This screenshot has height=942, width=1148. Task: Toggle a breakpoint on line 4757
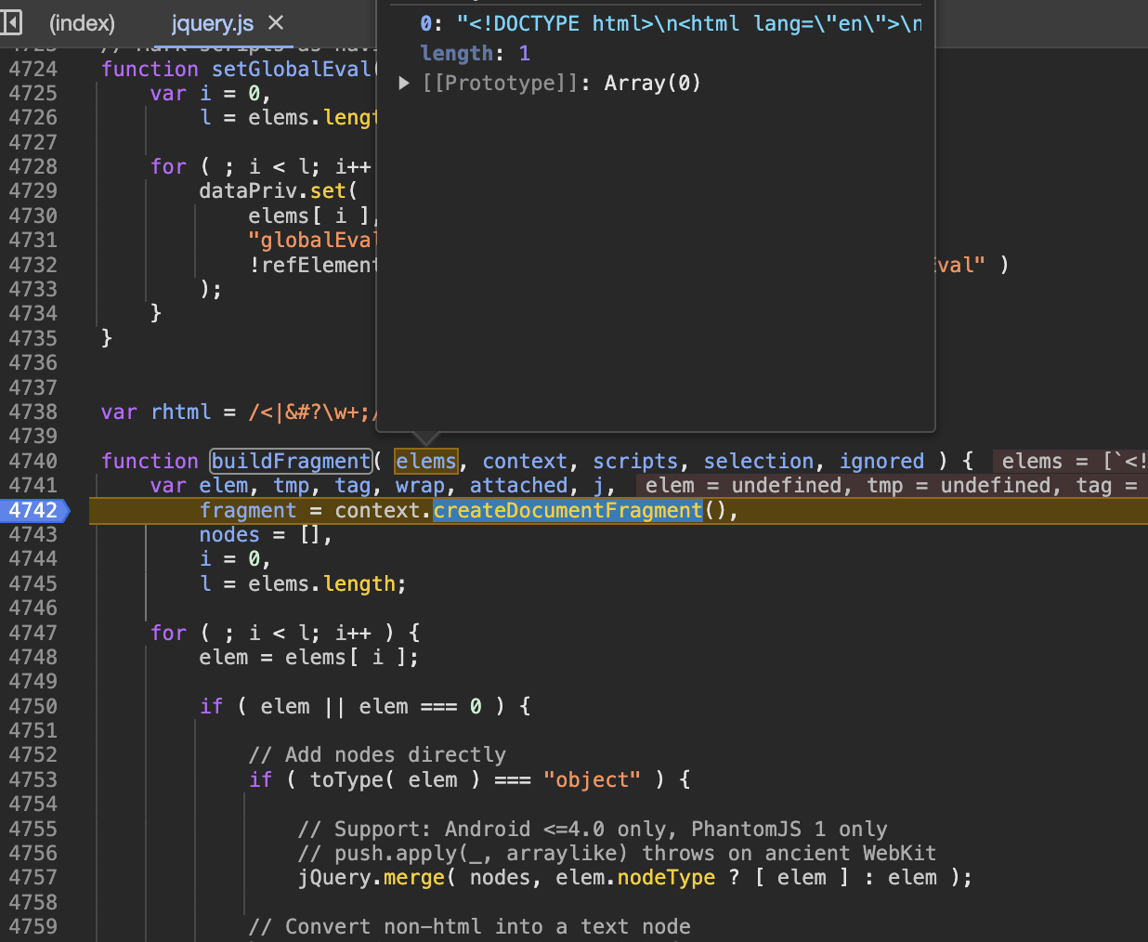(x=33, y=877)
